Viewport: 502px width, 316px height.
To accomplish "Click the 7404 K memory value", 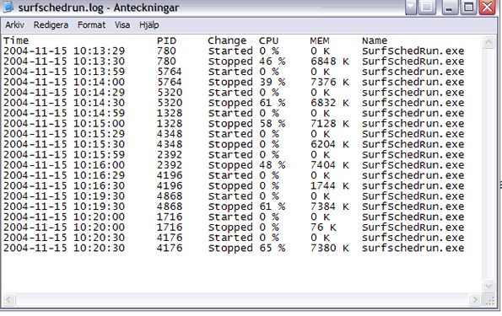I will coord(329,165).
